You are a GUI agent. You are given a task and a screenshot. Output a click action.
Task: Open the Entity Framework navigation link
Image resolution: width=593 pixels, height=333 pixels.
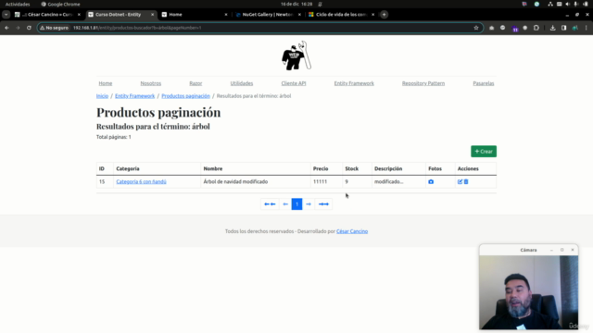coord(354,83)
